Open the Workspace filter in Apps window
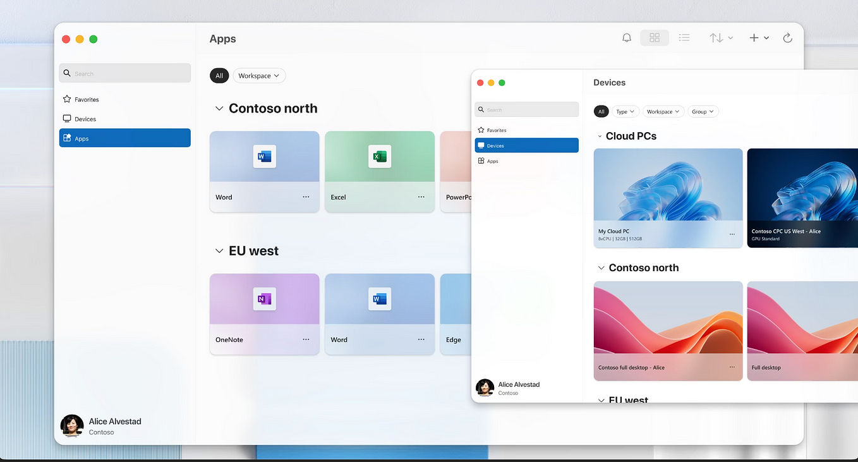Viewport: 858px width, 462px height. click(259, 76)
